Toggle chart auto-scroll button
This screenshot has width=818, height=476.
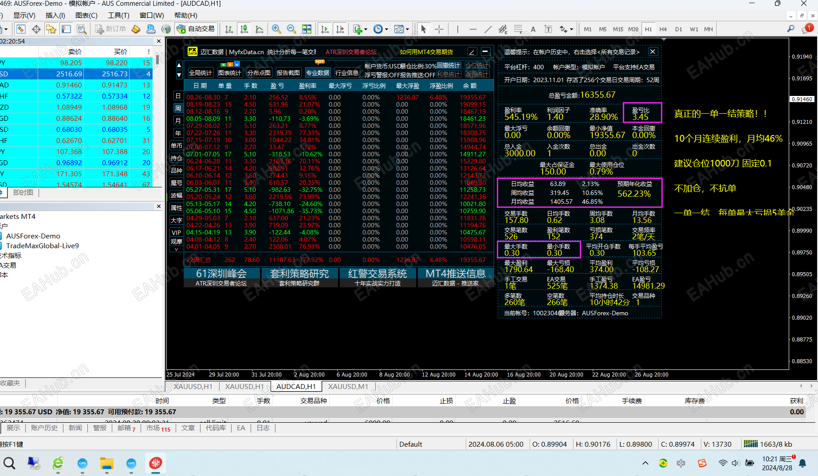tap(325, 29)
